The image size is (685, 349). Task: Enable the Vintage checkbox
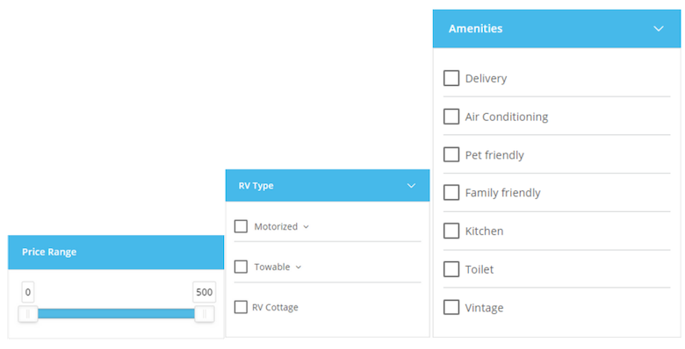pos(451,307)
